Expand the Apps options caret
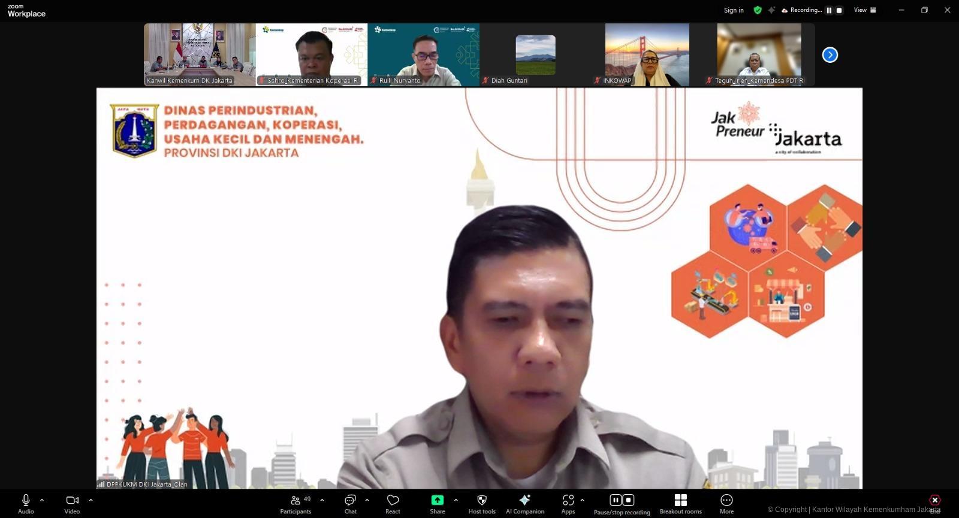 (x=582, y=500)
